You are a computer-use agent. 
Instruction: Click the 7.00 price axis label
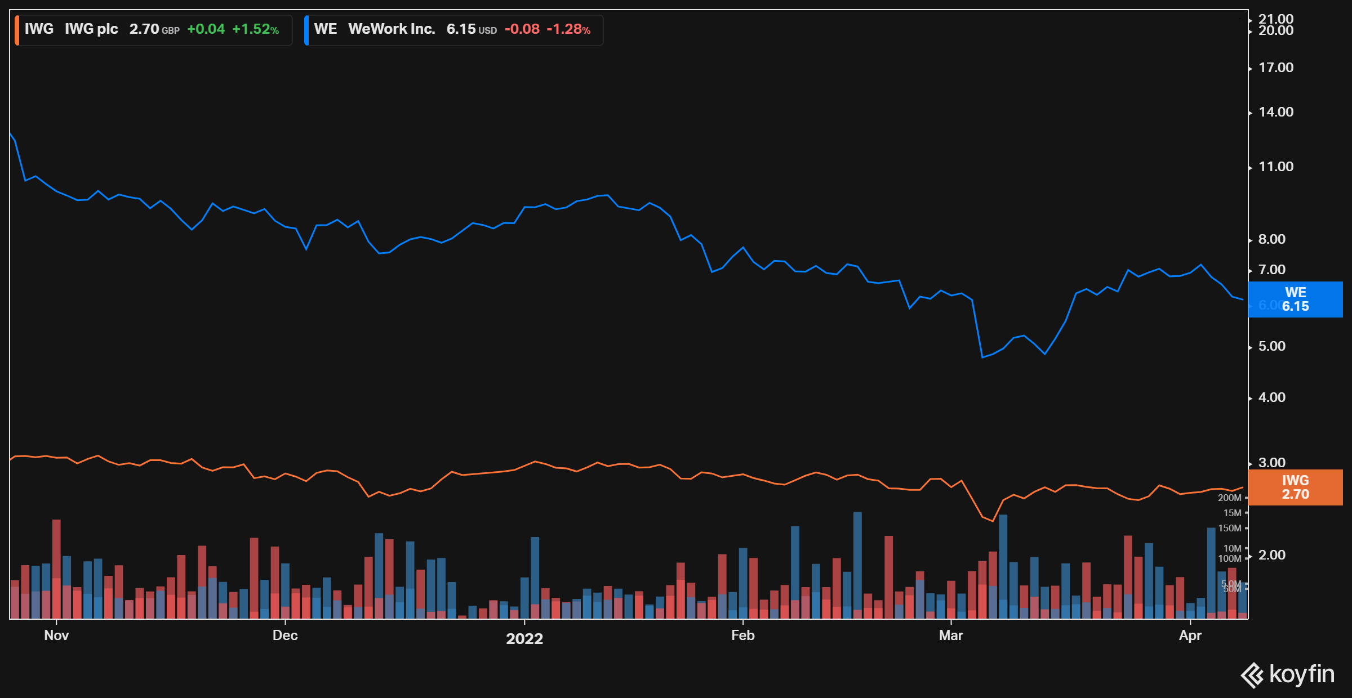tap(1272, 270)
